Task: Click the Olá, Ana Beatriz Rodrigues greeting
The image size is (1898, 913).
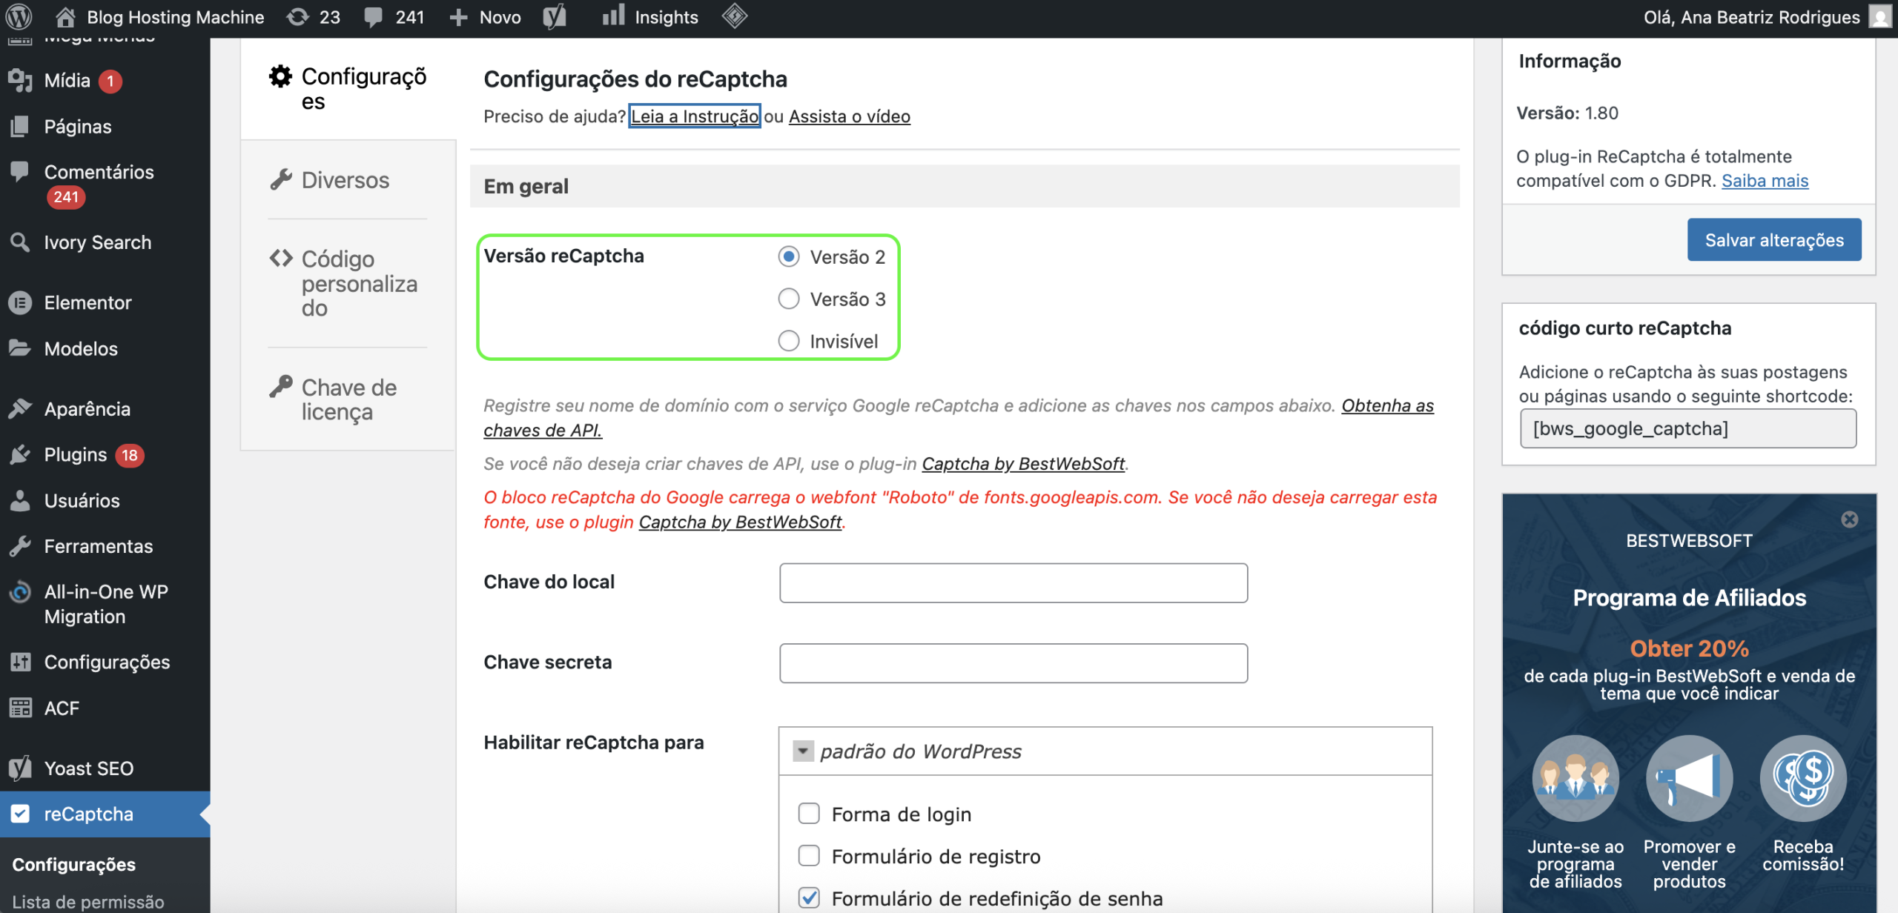Action: coord(1751,17)
